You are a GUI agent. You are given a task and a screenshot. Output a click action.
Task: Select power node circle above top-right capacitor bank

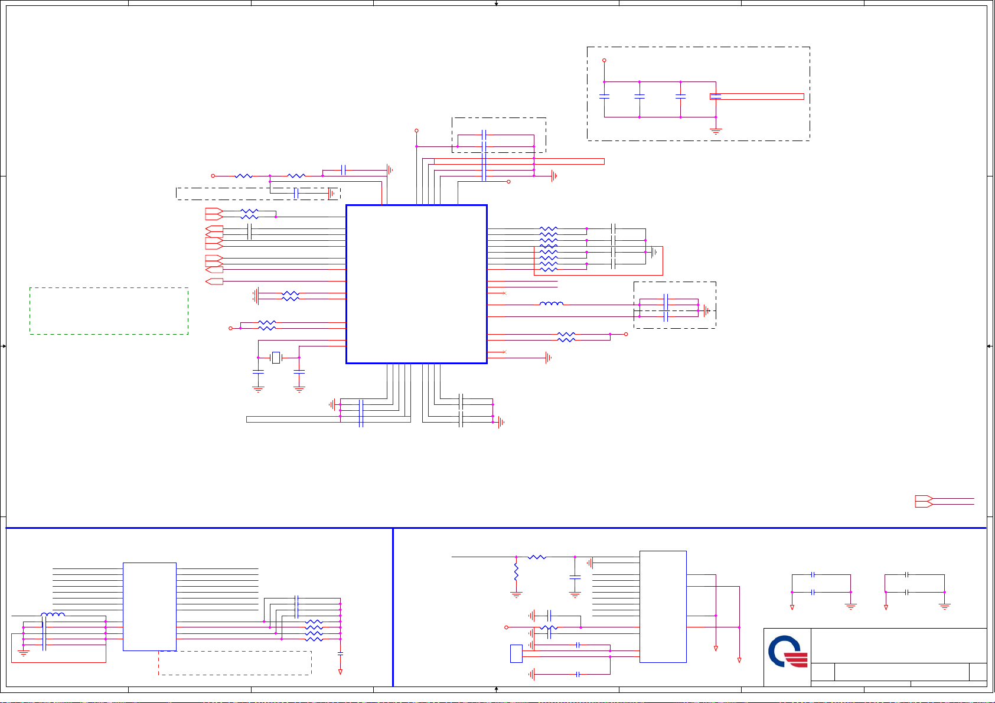(x=604, y=60)
